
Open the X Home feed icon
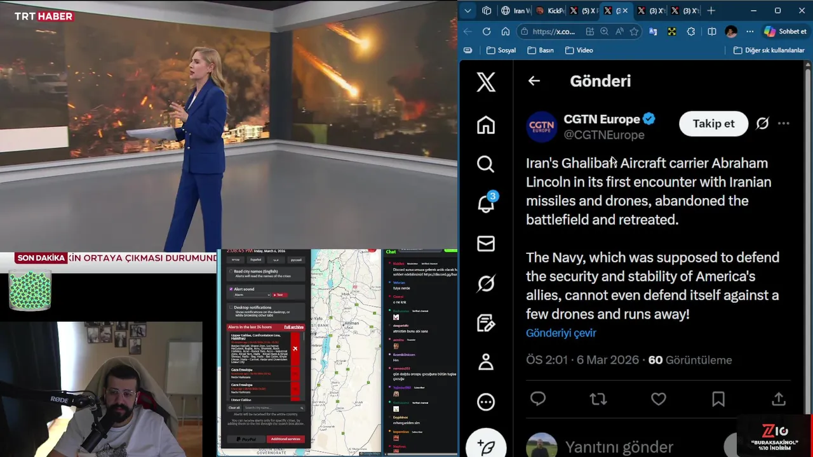[486, 124]
